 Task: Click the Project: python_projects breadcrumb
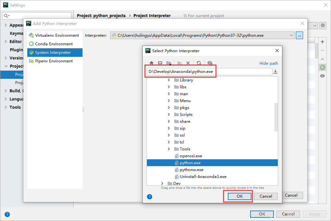point(101,16)
